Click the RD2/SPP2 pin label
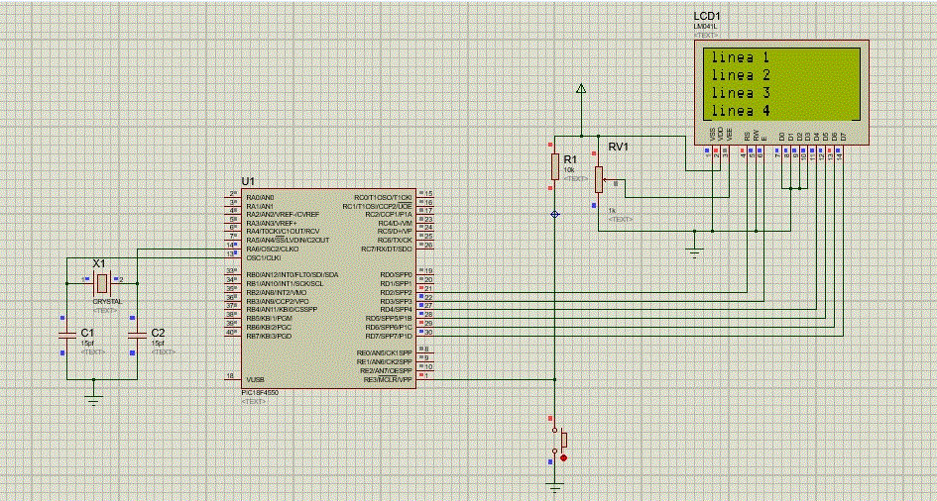The image size is (937, 501). [397, 292]
